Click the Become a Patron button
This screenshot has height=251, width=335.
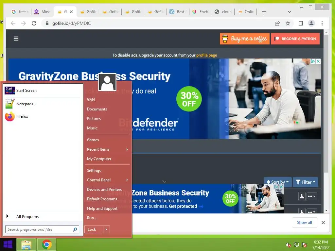pos(295,39)
